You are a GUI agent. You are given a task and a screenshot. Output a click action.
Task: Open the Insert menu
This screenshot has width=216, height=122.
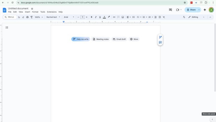27,12
